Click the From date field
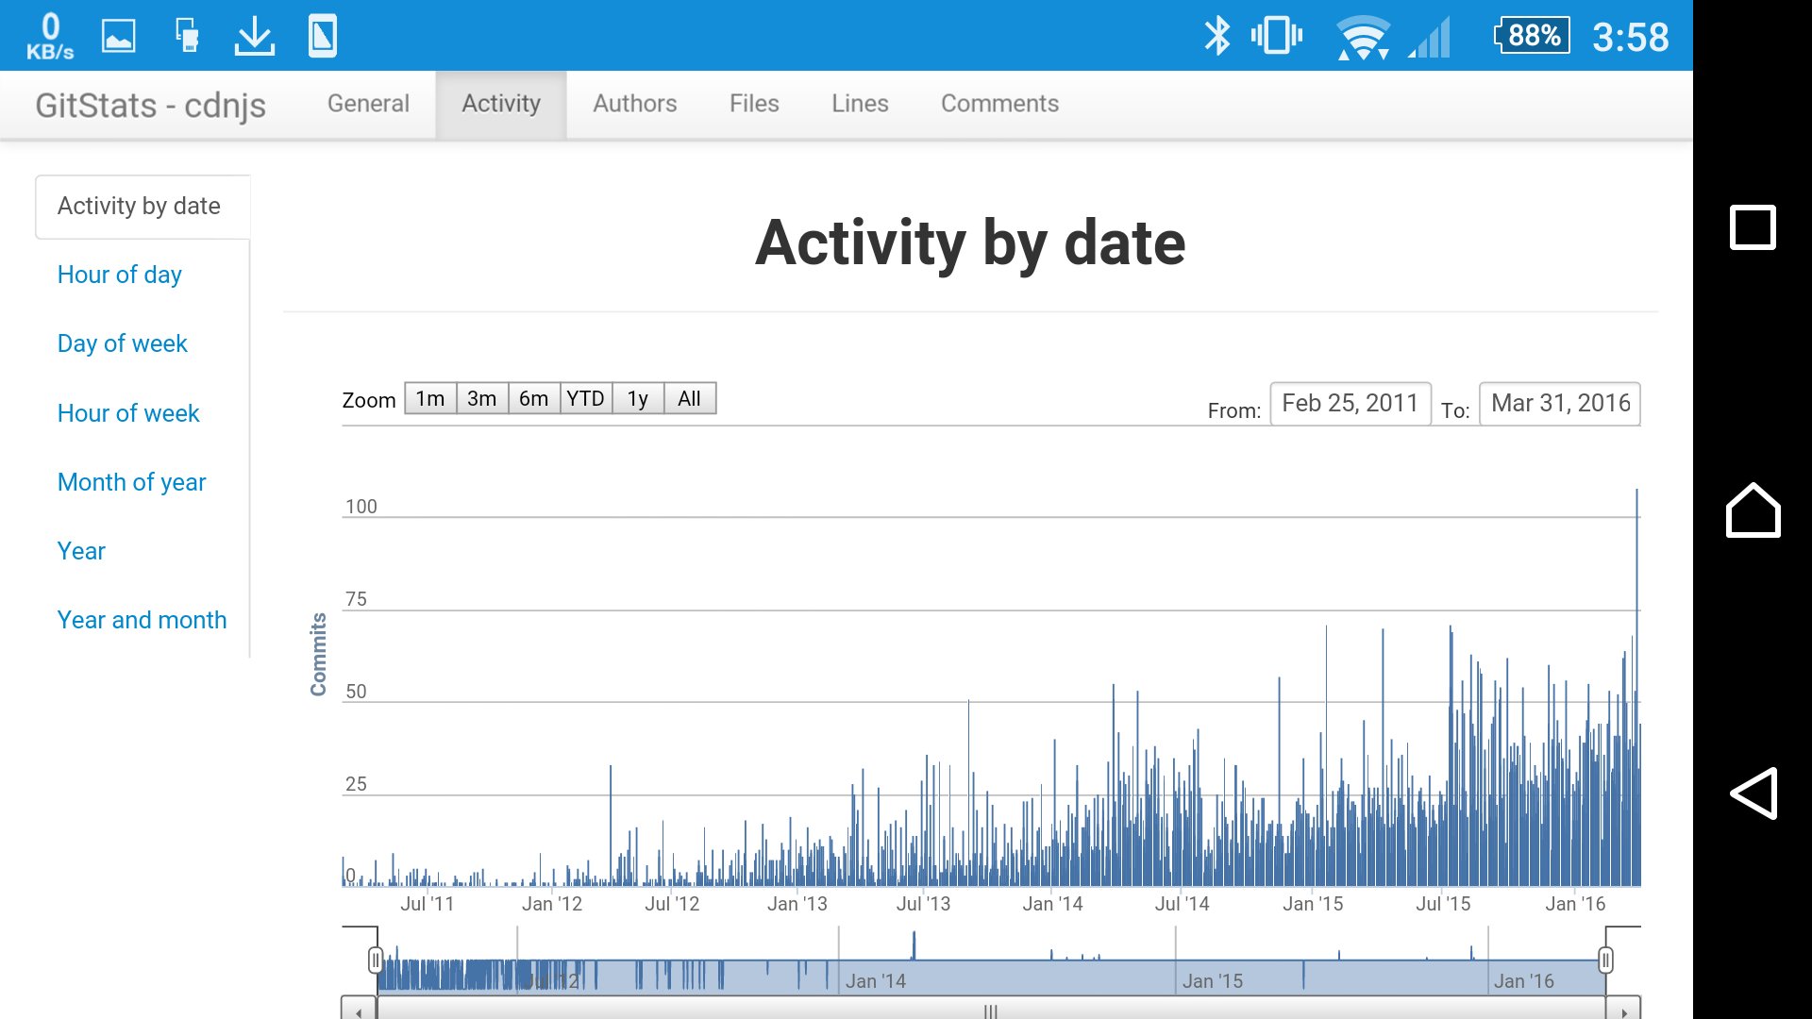This screenshot has width=1812, height=1019. (x=1351, y=404)
